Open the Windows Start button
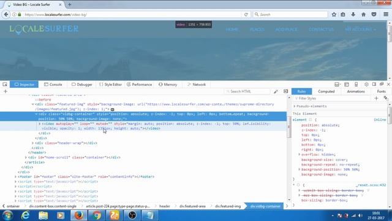 [7, 215]
